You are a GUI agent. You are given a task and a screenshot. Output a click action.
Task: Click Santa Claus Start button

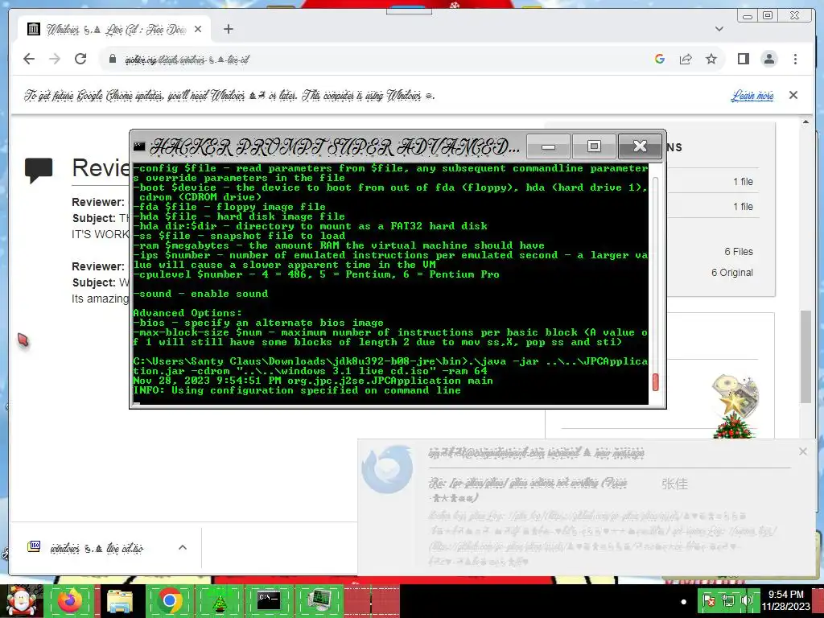(x=22, y=600)
